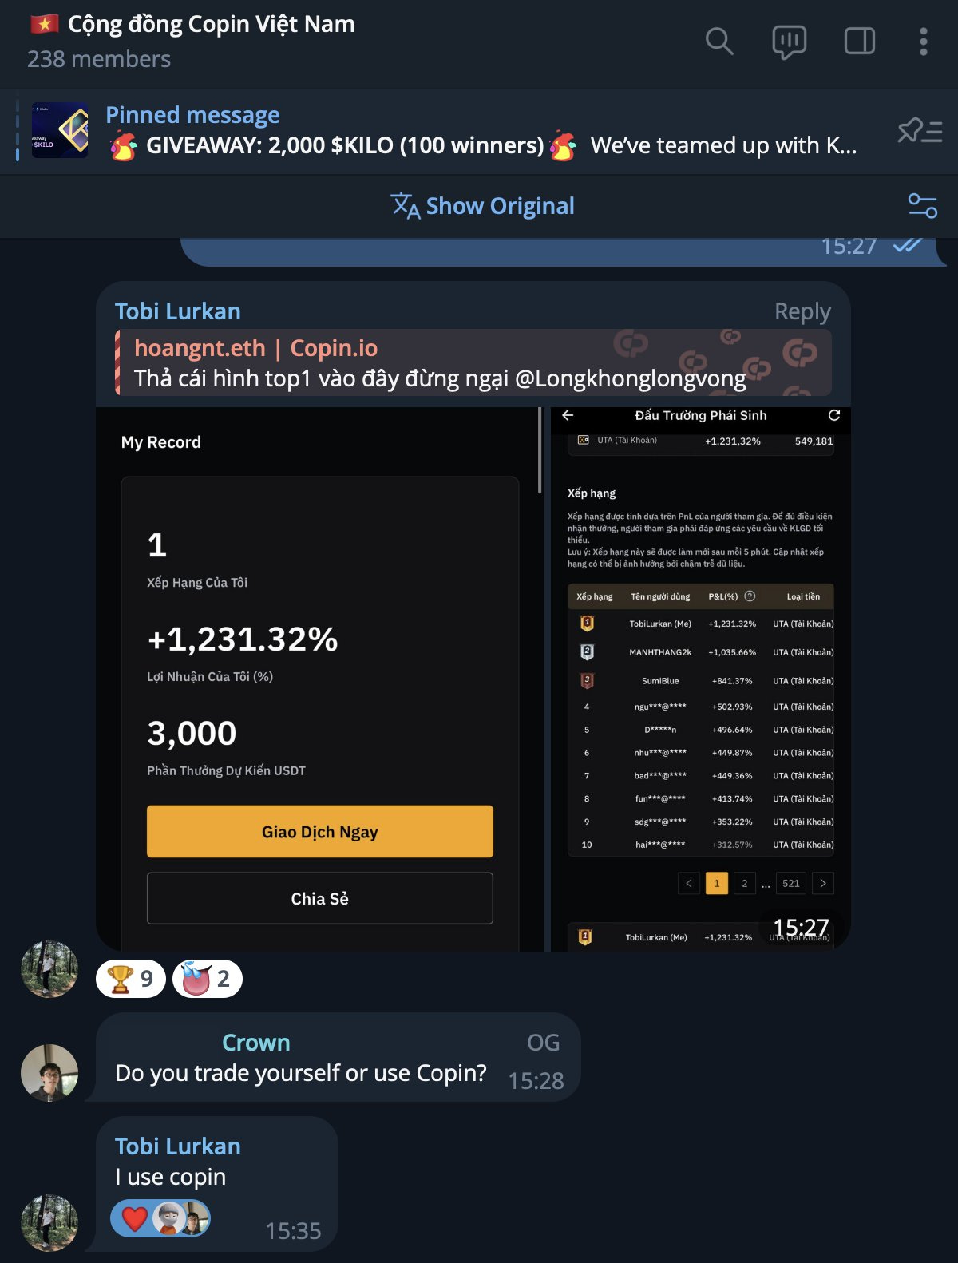The height and width of the screenshot is (1263, 958).
Task: Toggle the tongue emoji reaction with 2
Action: pyautogui.click(x=208, y=979)
